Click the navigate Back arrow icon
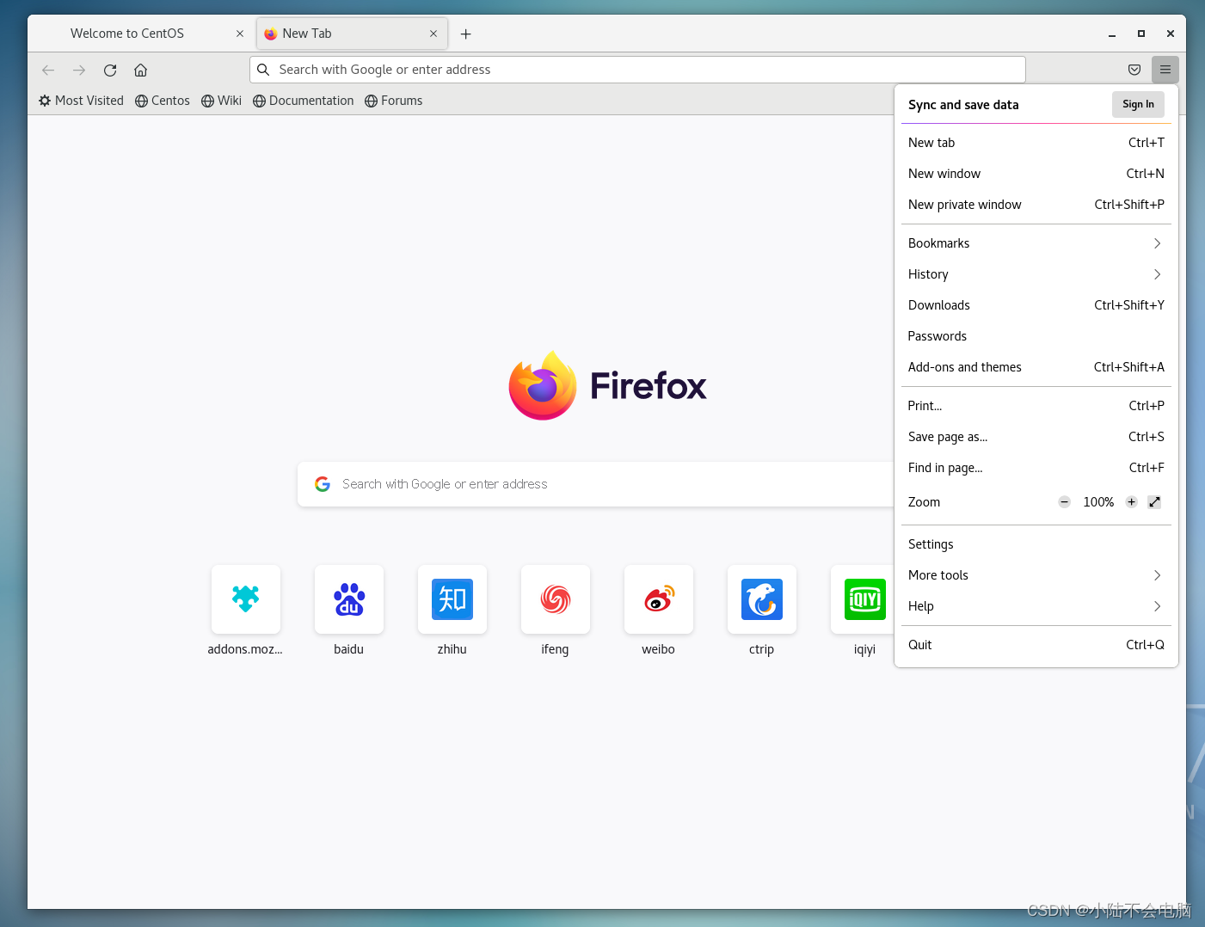 pos(47,70)
